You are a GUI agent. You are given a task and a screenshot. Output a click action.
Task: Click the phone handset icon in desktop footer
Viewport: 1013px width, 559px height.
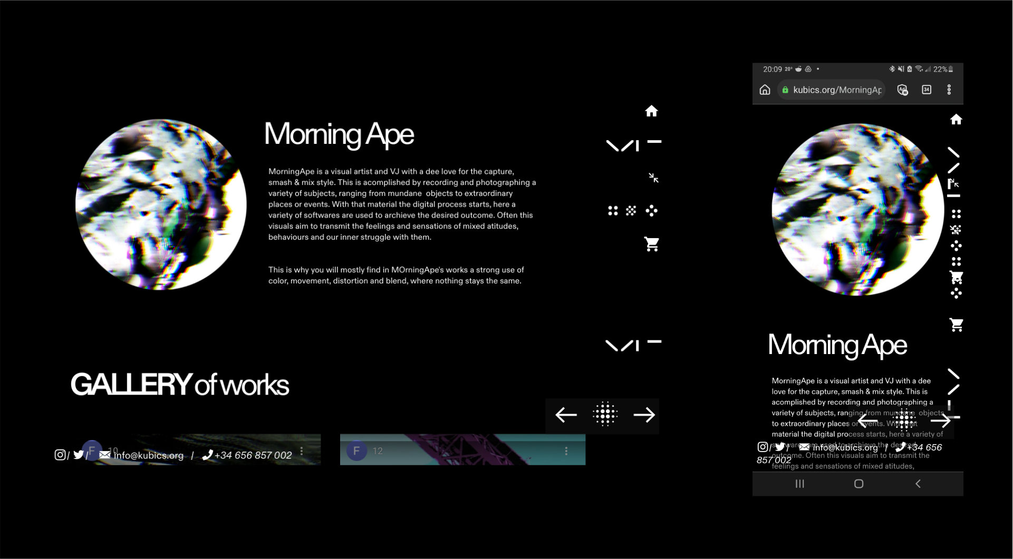coord(207,455)
